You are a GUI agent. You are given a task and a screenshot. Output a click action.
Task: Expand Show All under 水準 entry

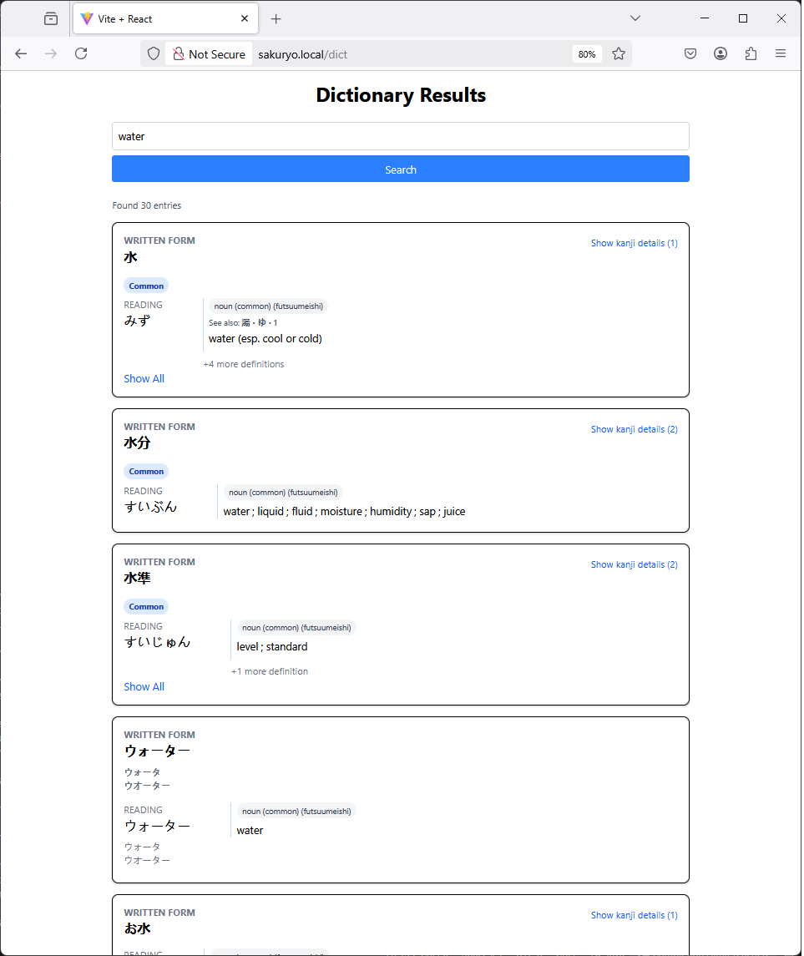(x=144, y=687)
